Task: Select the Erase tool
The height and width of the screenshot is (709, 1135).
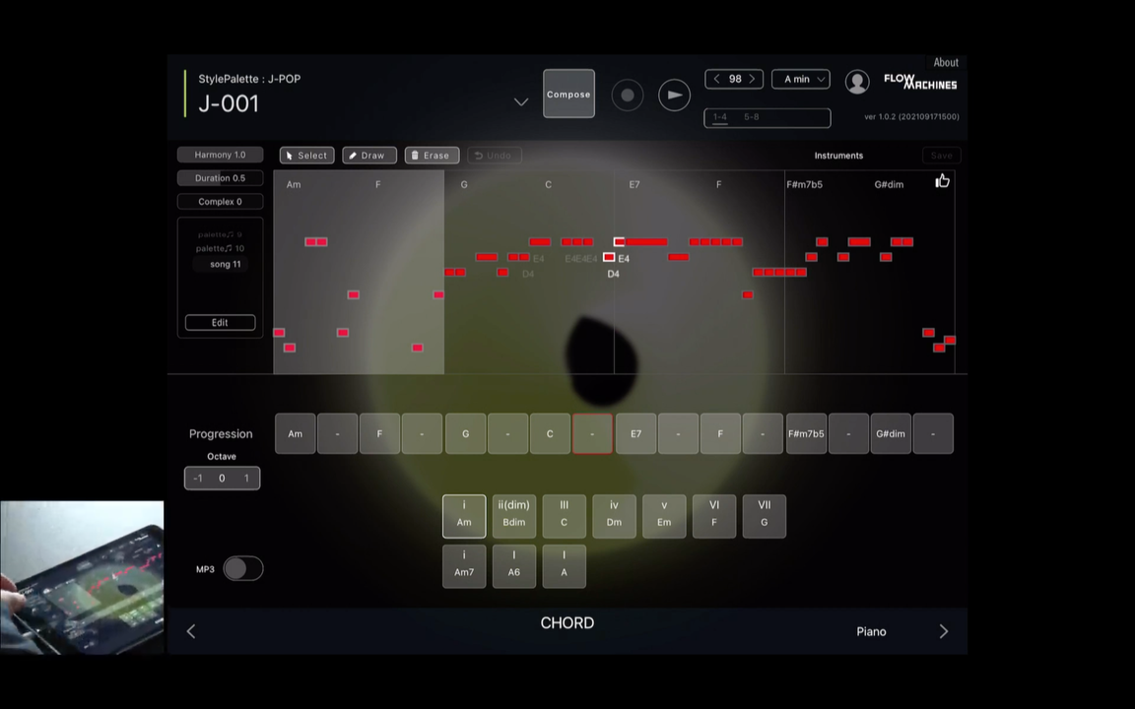Action: coord(432,156)
